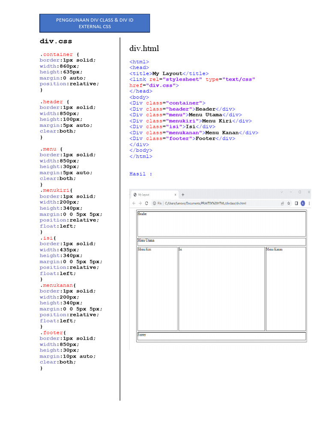Click the Menu Kanan panel

(x=286, y=289)
